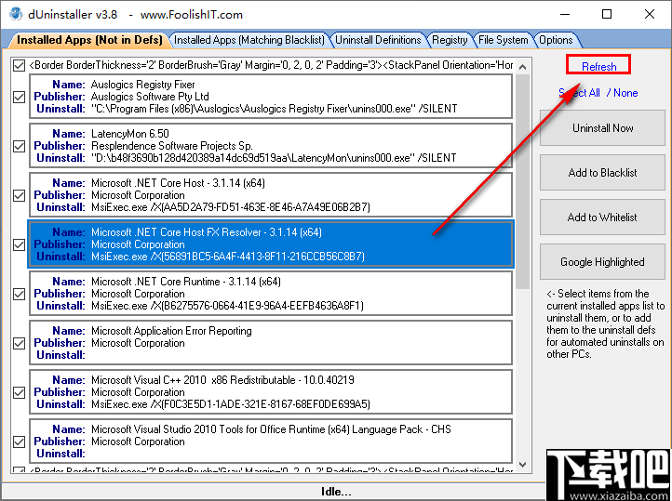Toggle checkbox for the top Border BorderThickness row
672x501 pixels.
pos(19,65)
